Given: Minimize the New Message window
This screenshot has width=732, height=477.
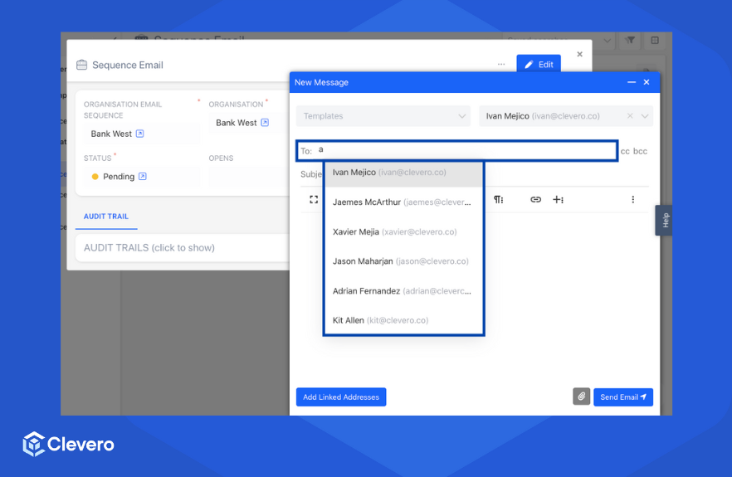Looking at the screenshot, I should tap(632, 82).
